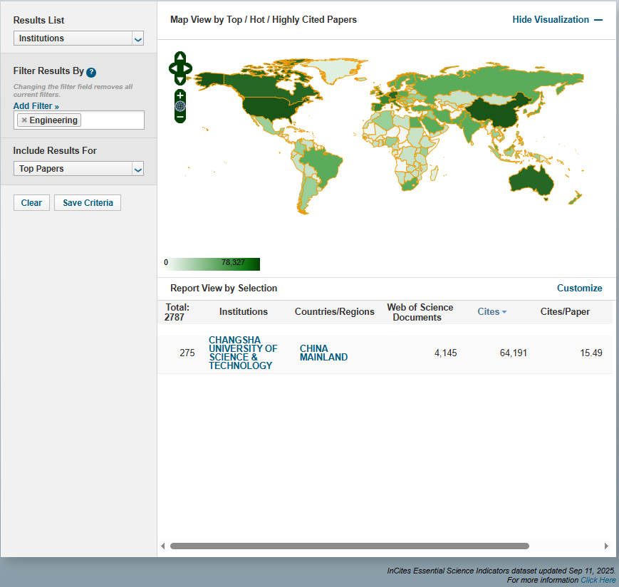The image size is (619, 587).
Task: Remove the Engineering filter tag
Action: tap(24, 120)
